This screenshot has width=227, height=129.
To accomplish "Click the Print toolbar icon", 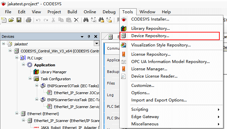I will click(29, 20).
